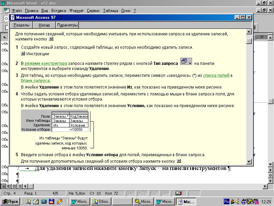Click the magnifier quick-launch icon next to Пуск
Screen dimensions: 274x206
[x=28, y=202]
